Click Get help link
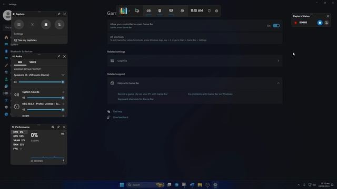This screenshot has height=189, width=337. click(117, 111)
